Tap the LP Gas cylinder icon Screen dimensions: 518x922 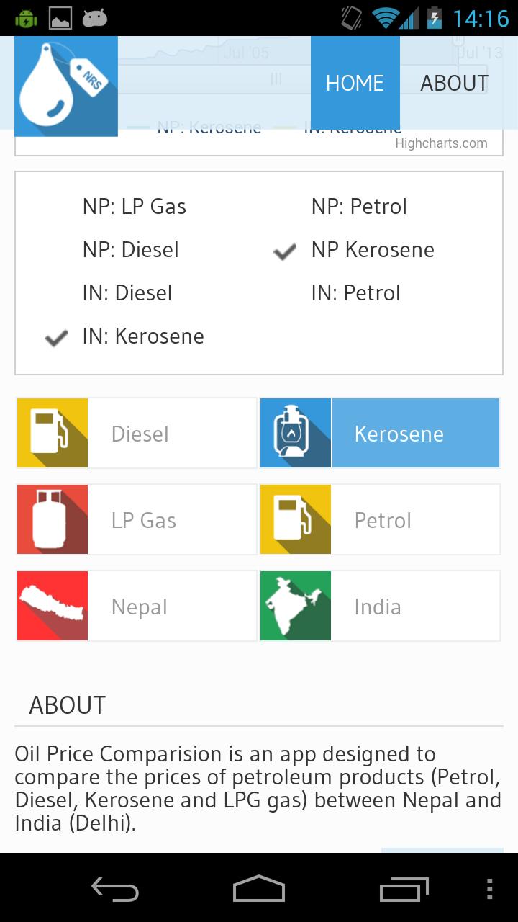[53, 520]
